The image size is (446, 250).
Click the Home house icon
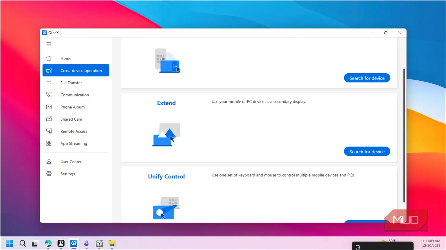49,58
